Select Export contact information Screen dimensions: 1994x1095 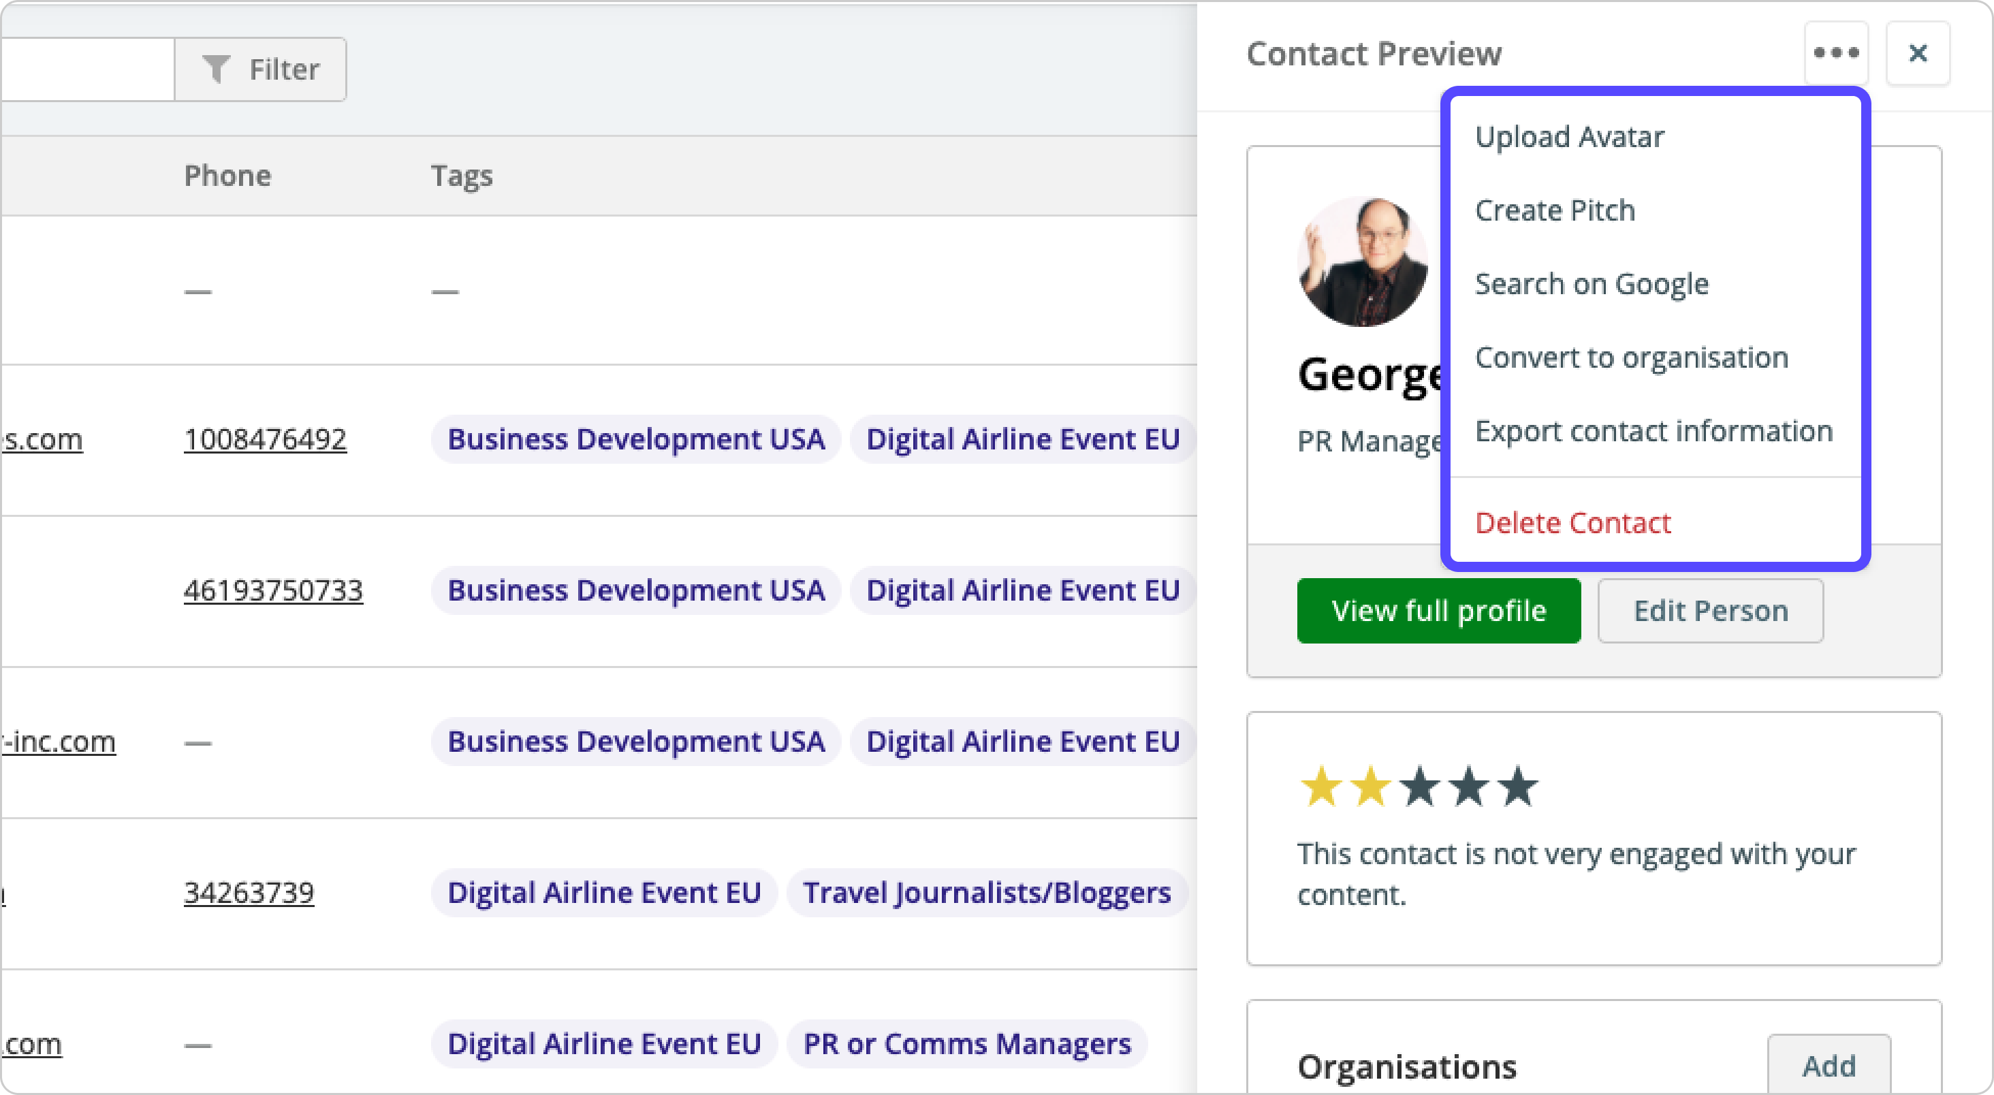click(1653, 431)
